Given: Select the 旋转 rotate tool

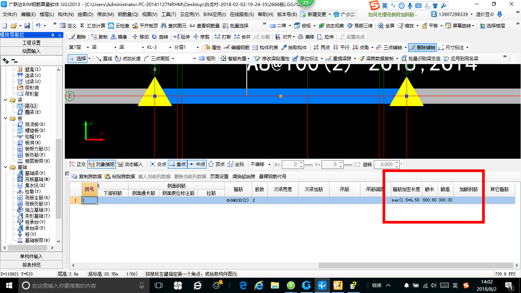Looking at the screenshot, I should [x=160, y=37].
